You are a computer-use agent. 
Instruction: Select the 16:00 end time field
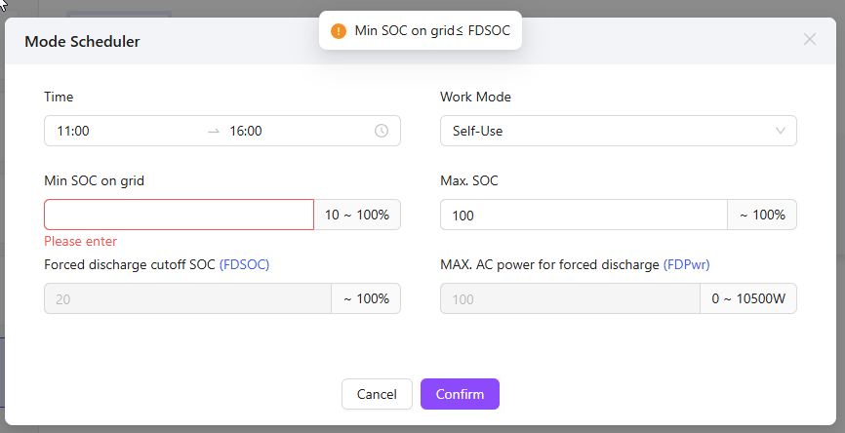pos(283,131)
